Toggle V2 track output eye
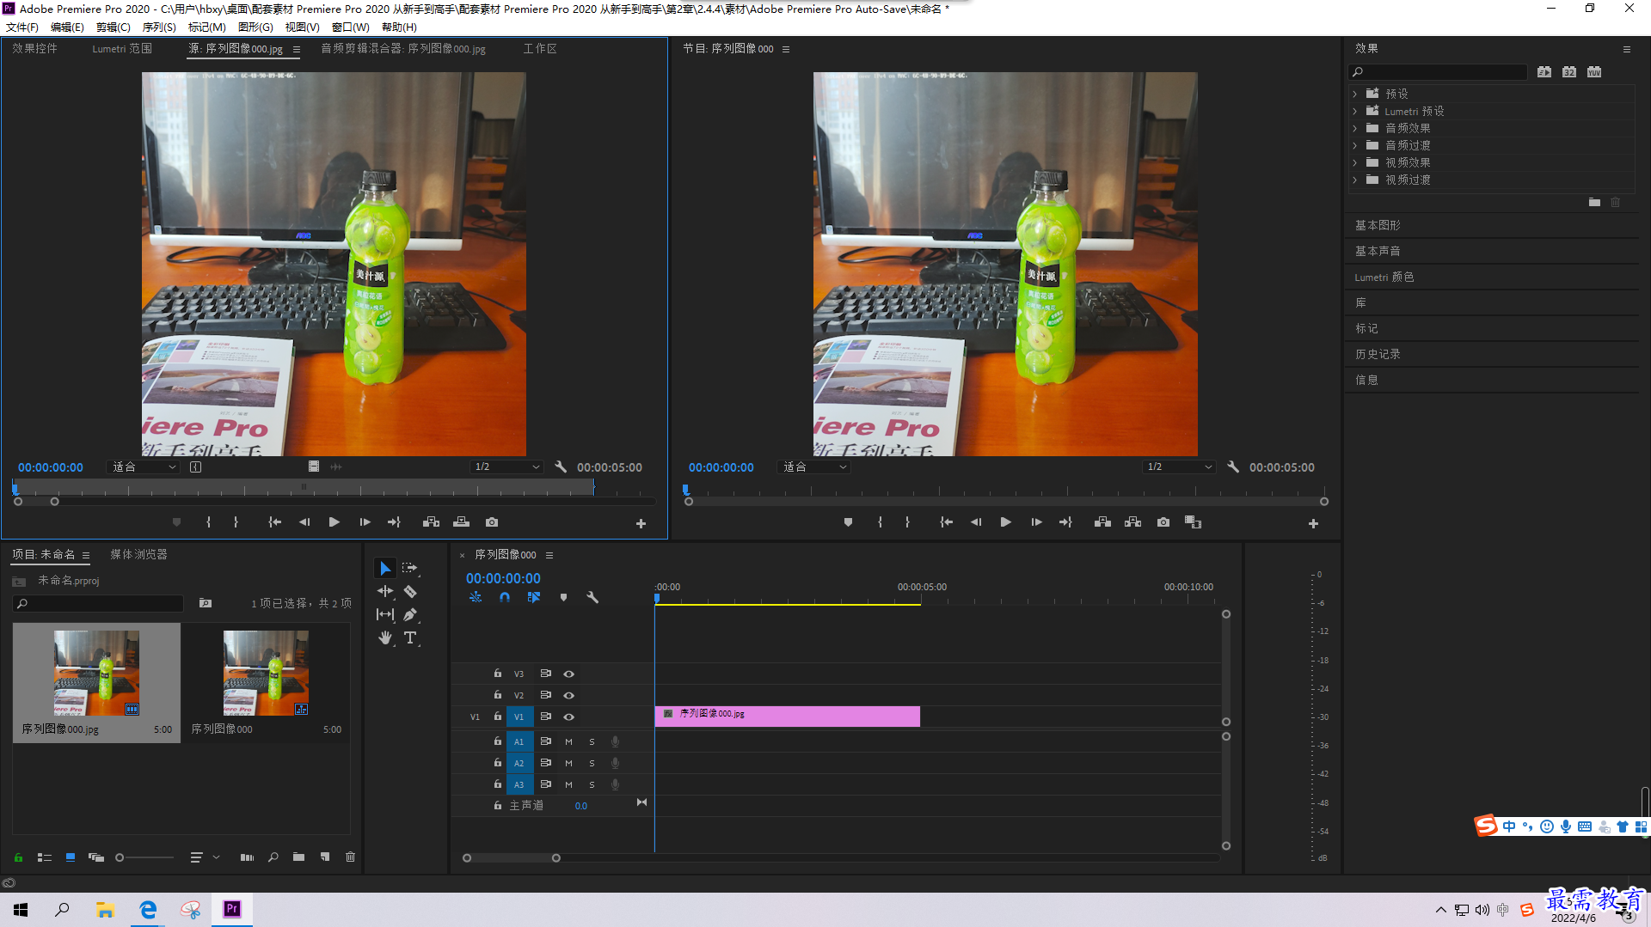Viewport: 1651px width, 927px height. 568,695
